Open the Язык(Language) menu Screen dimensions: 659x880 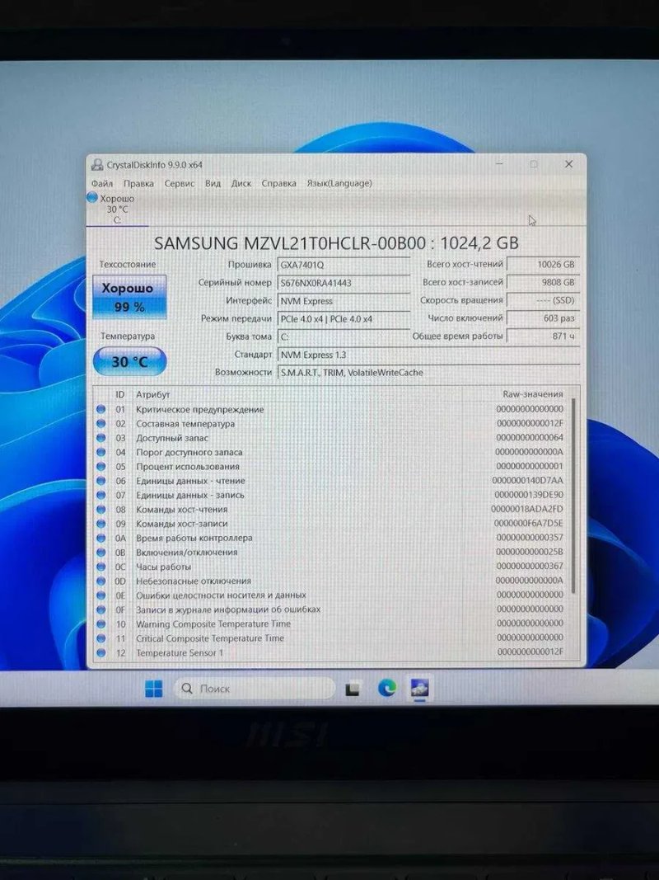pos(339,184)
